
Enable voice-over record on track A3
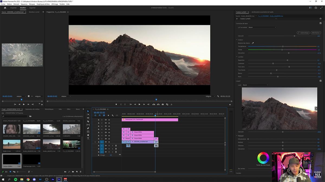tap(116, 152)
